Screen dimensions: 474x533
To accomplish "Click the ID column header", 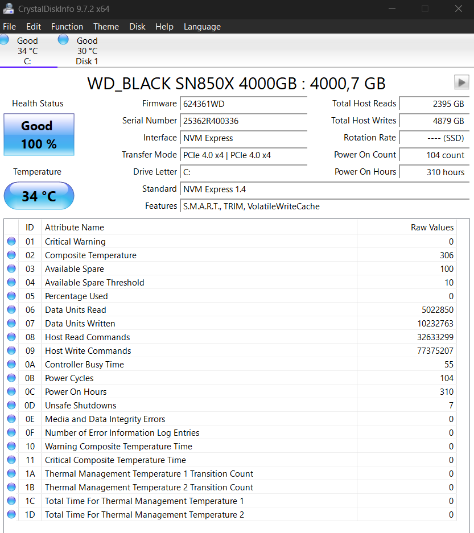I will point(30,227).
